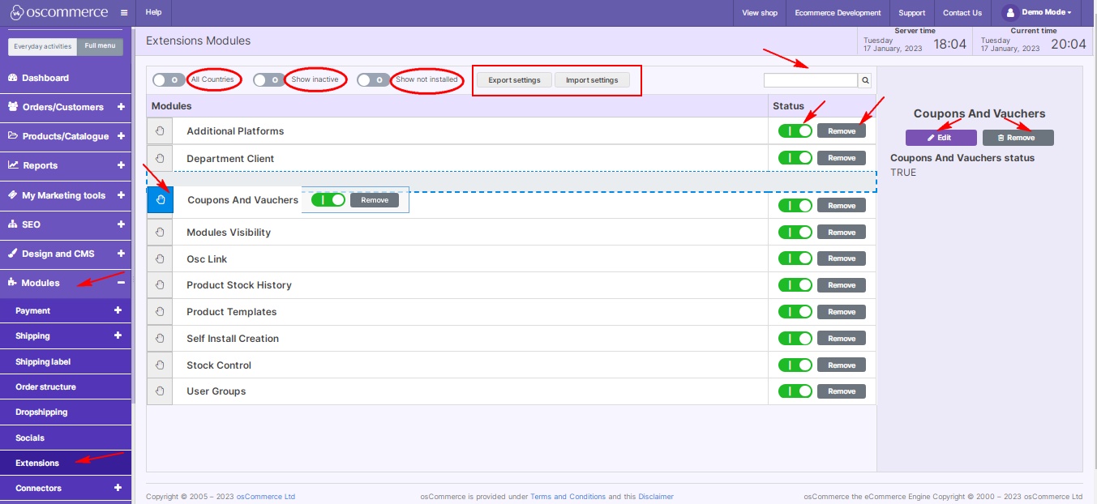Disable the Stock Control status switch

[x=795, y=365]
